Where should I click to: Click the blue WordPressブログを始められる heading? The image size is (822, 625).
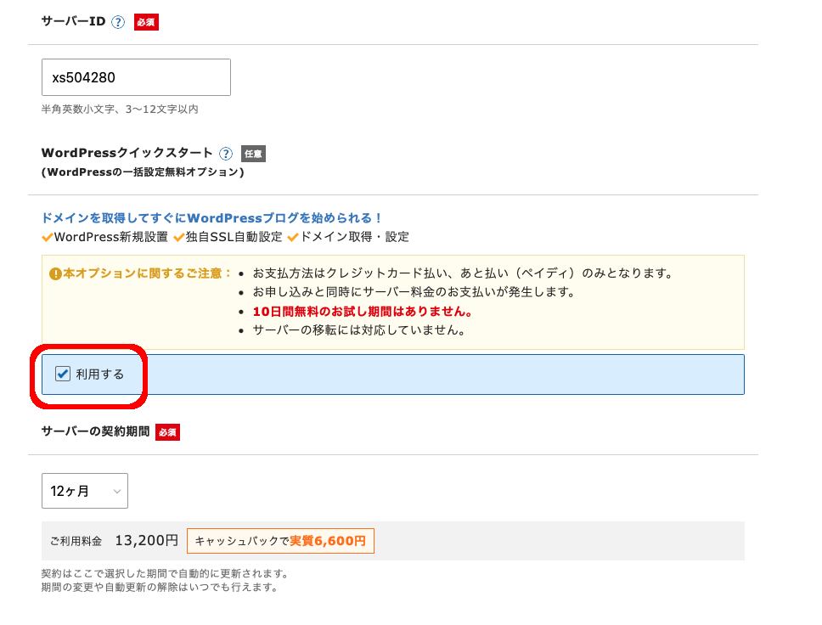click(x=212, y=218)
